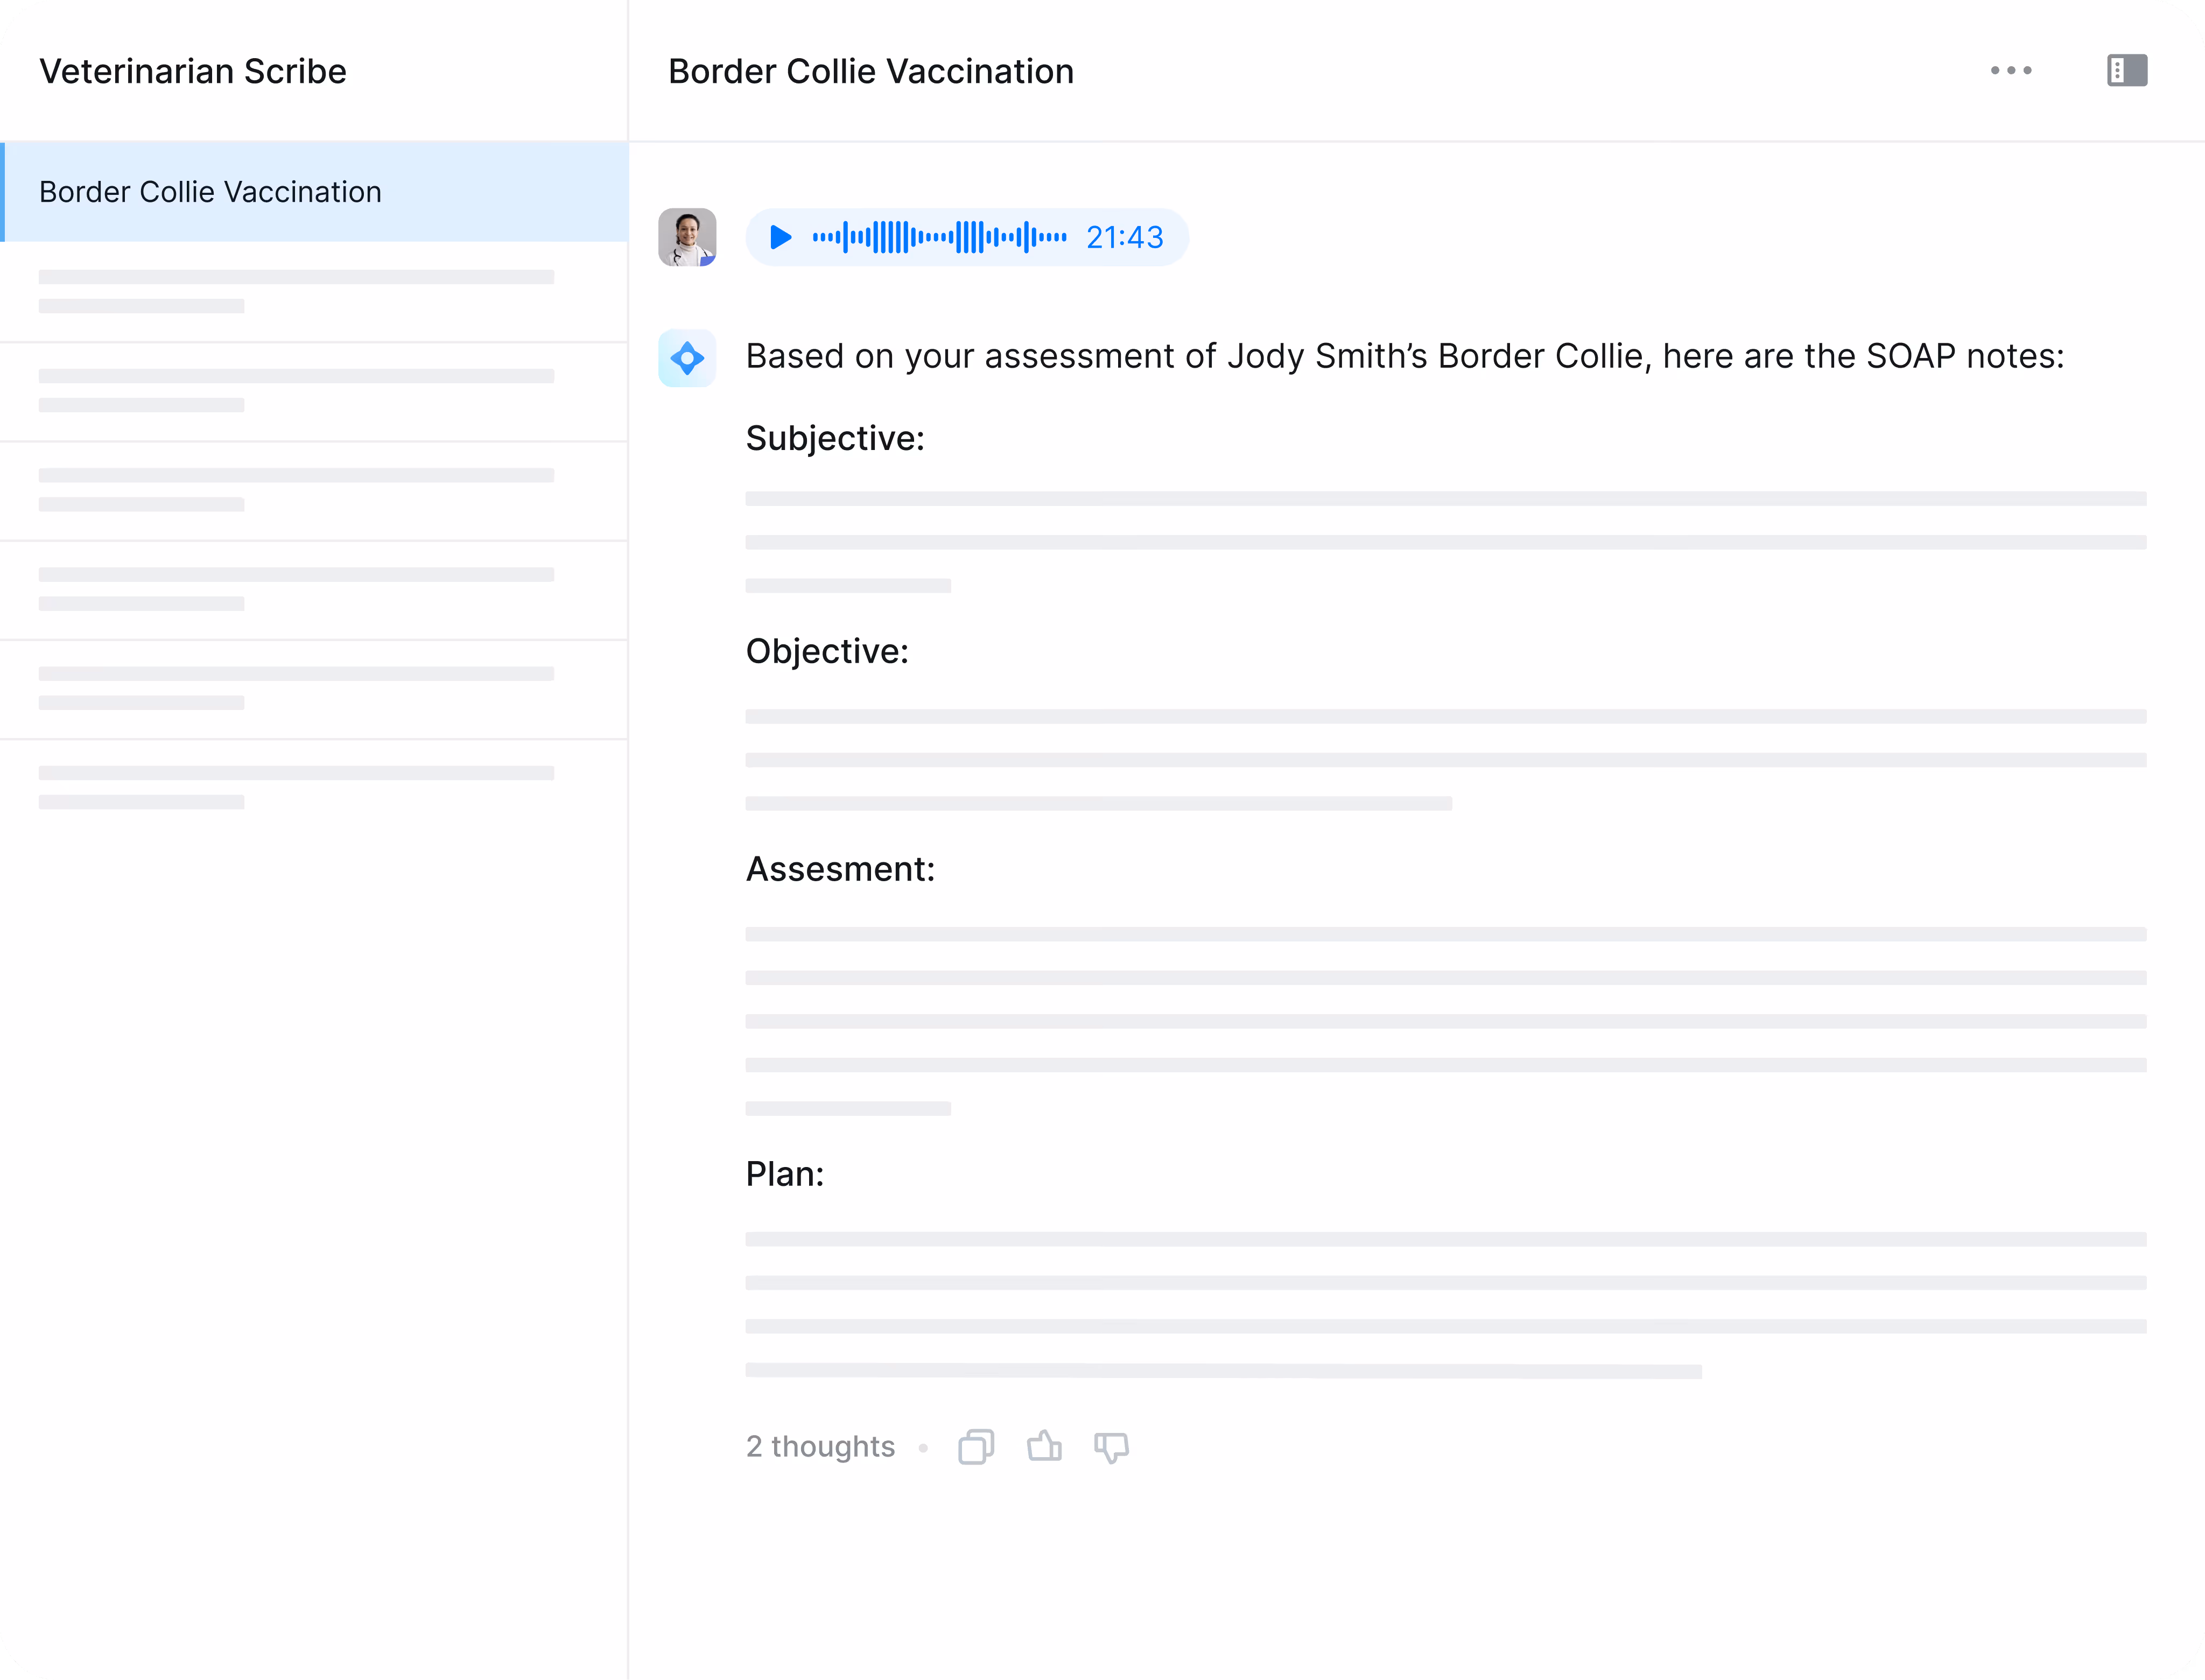The width and height of the screenshot is (2205, 1680).
Task: Click the Veterinarian Scribe app title
Action: coord(193,72)
